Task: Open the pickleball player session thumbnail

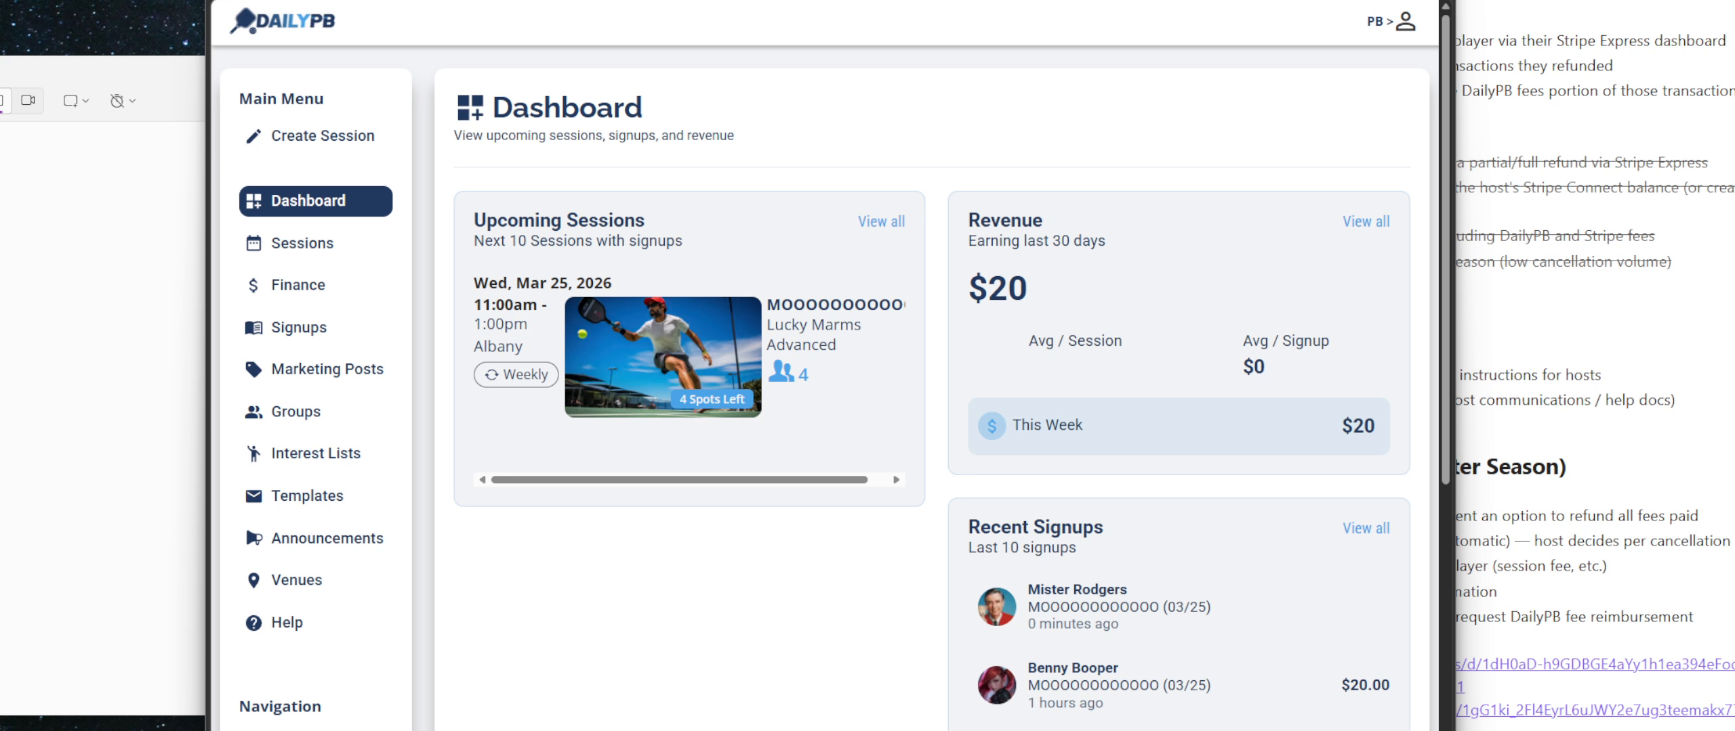Action: pos(663,357)
